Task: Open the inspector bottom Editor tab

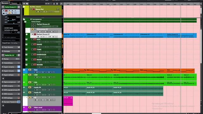Action: tap(14, 113)
